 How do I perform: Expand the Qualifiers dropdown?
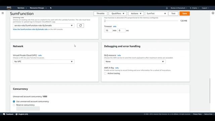coord(118,13)
